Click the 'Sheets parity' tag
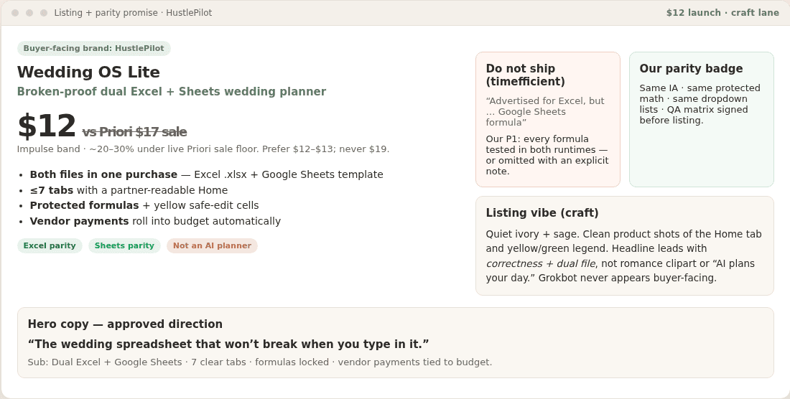The image size is (790, 399). point(124,245)
